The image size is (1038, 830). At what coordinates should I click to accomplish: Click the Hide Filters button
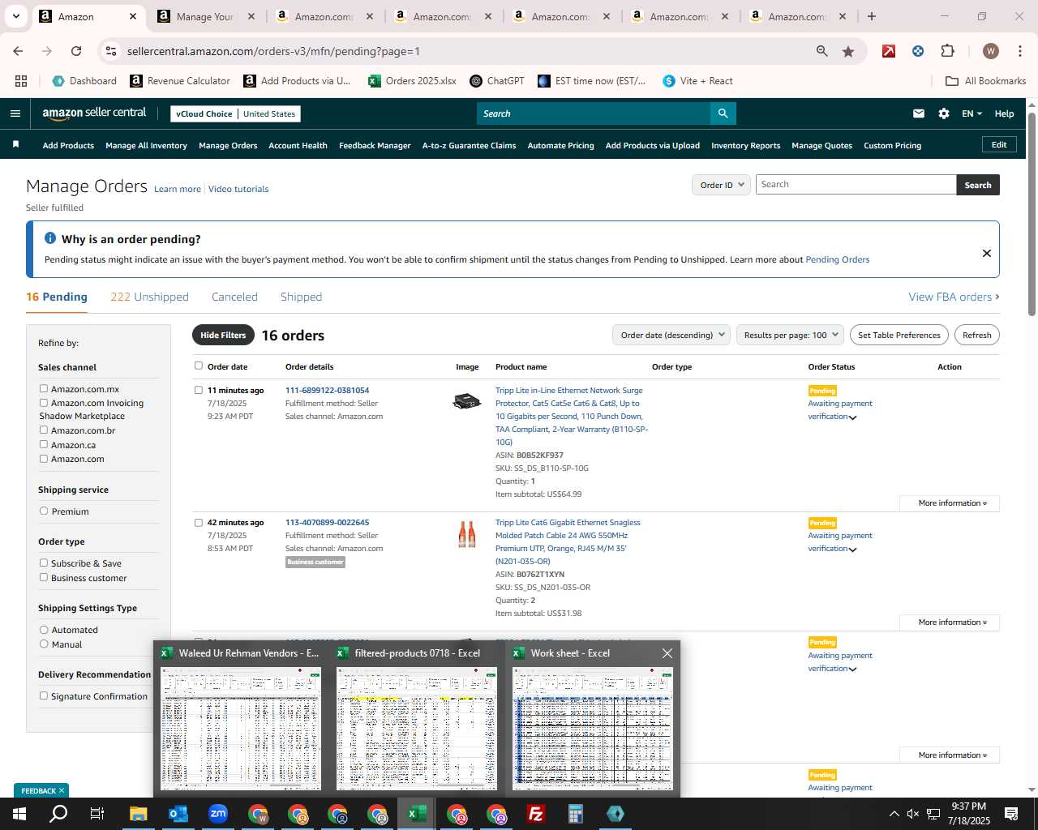(x=223, y=335)
